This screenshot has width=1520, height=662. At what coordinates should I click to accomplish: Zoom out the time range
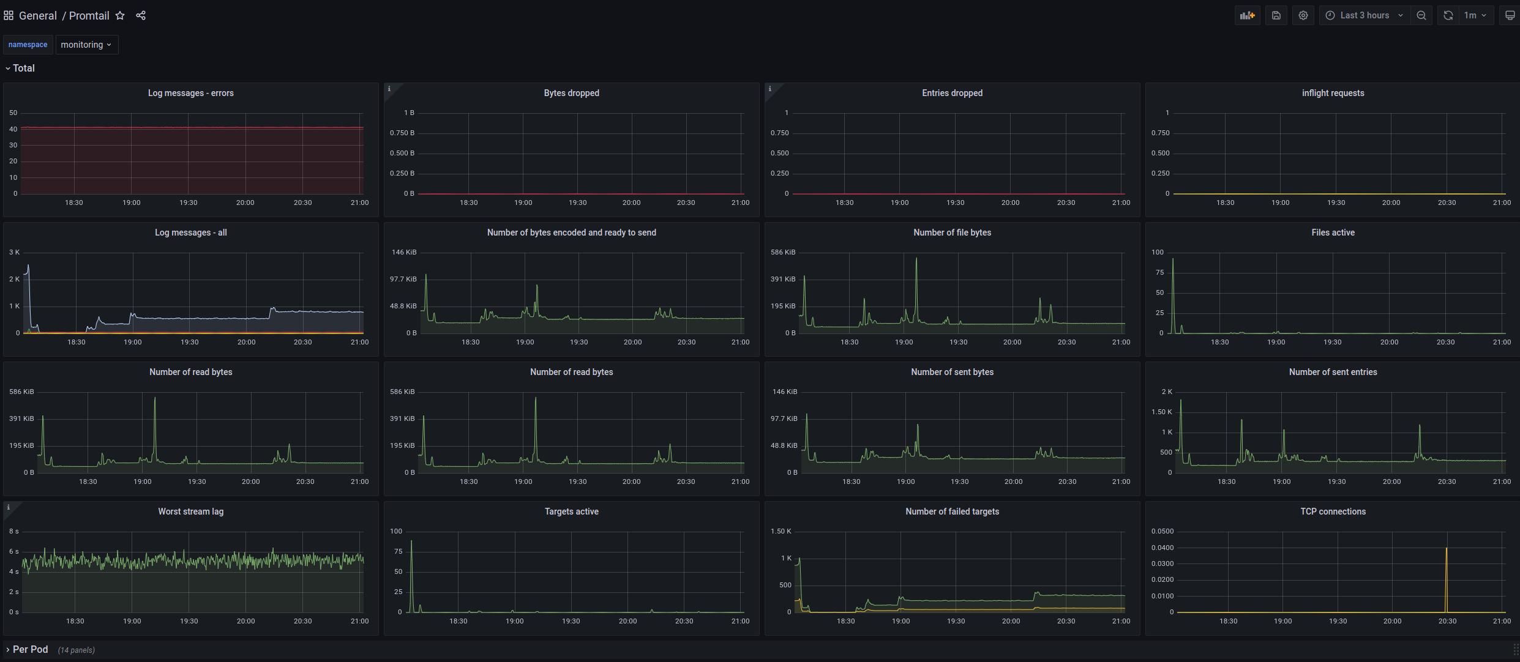tap(1421, 15)
